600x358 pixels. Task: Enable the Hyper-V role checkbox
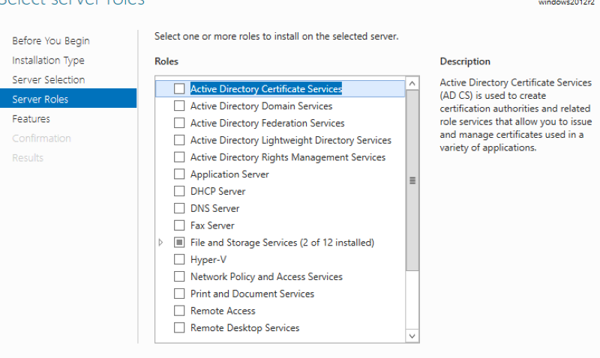coord(179,259)
